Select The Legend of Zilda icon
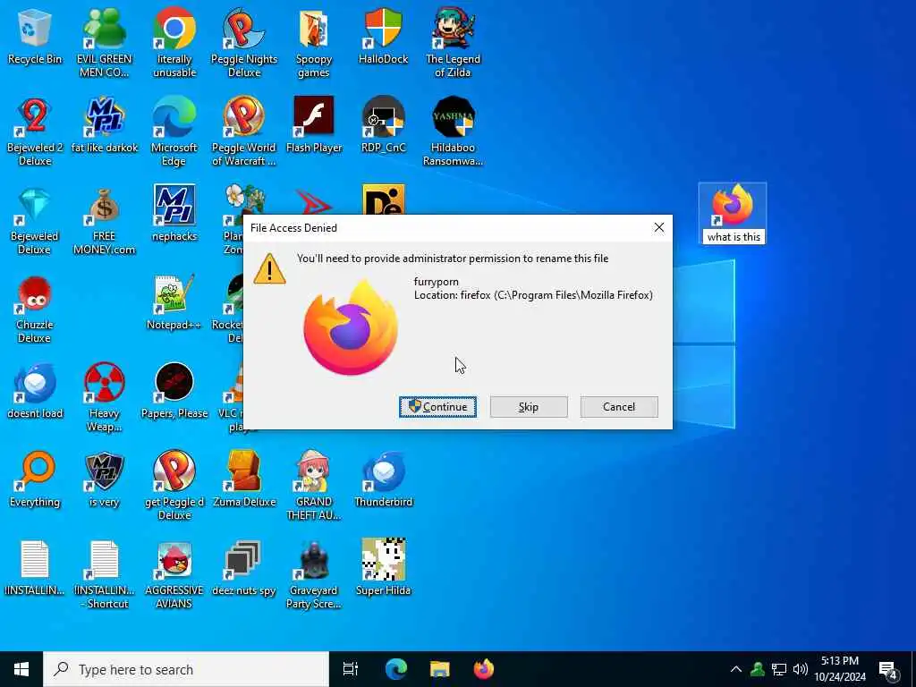916x687 pixels. pyautogui.click(x=453, y=43)
